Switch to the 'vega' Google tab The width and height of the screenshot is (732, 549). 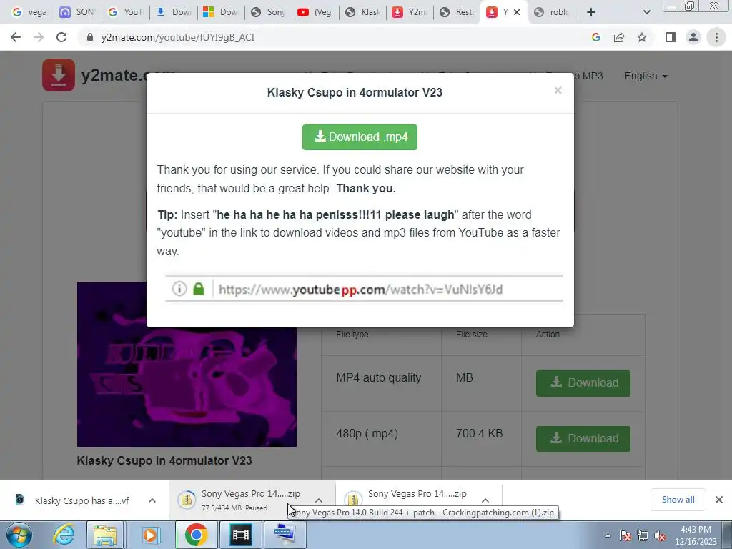point(29,12)
